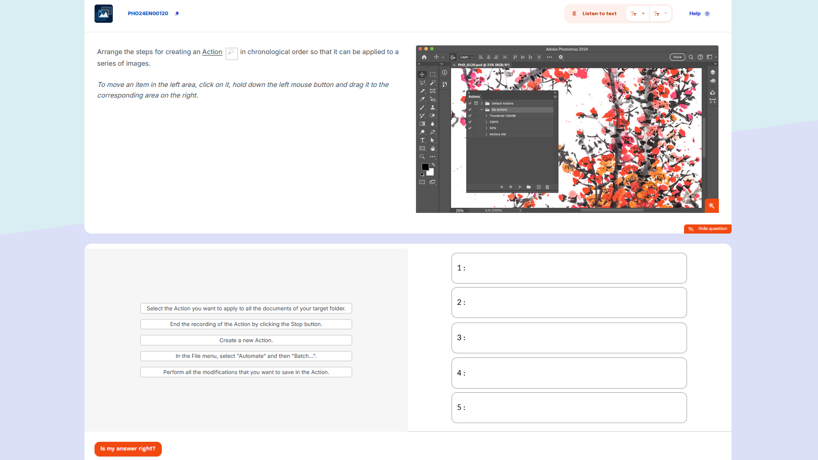
Task: Open the Layer auto-select dropdown
Action: coord(466,57)
